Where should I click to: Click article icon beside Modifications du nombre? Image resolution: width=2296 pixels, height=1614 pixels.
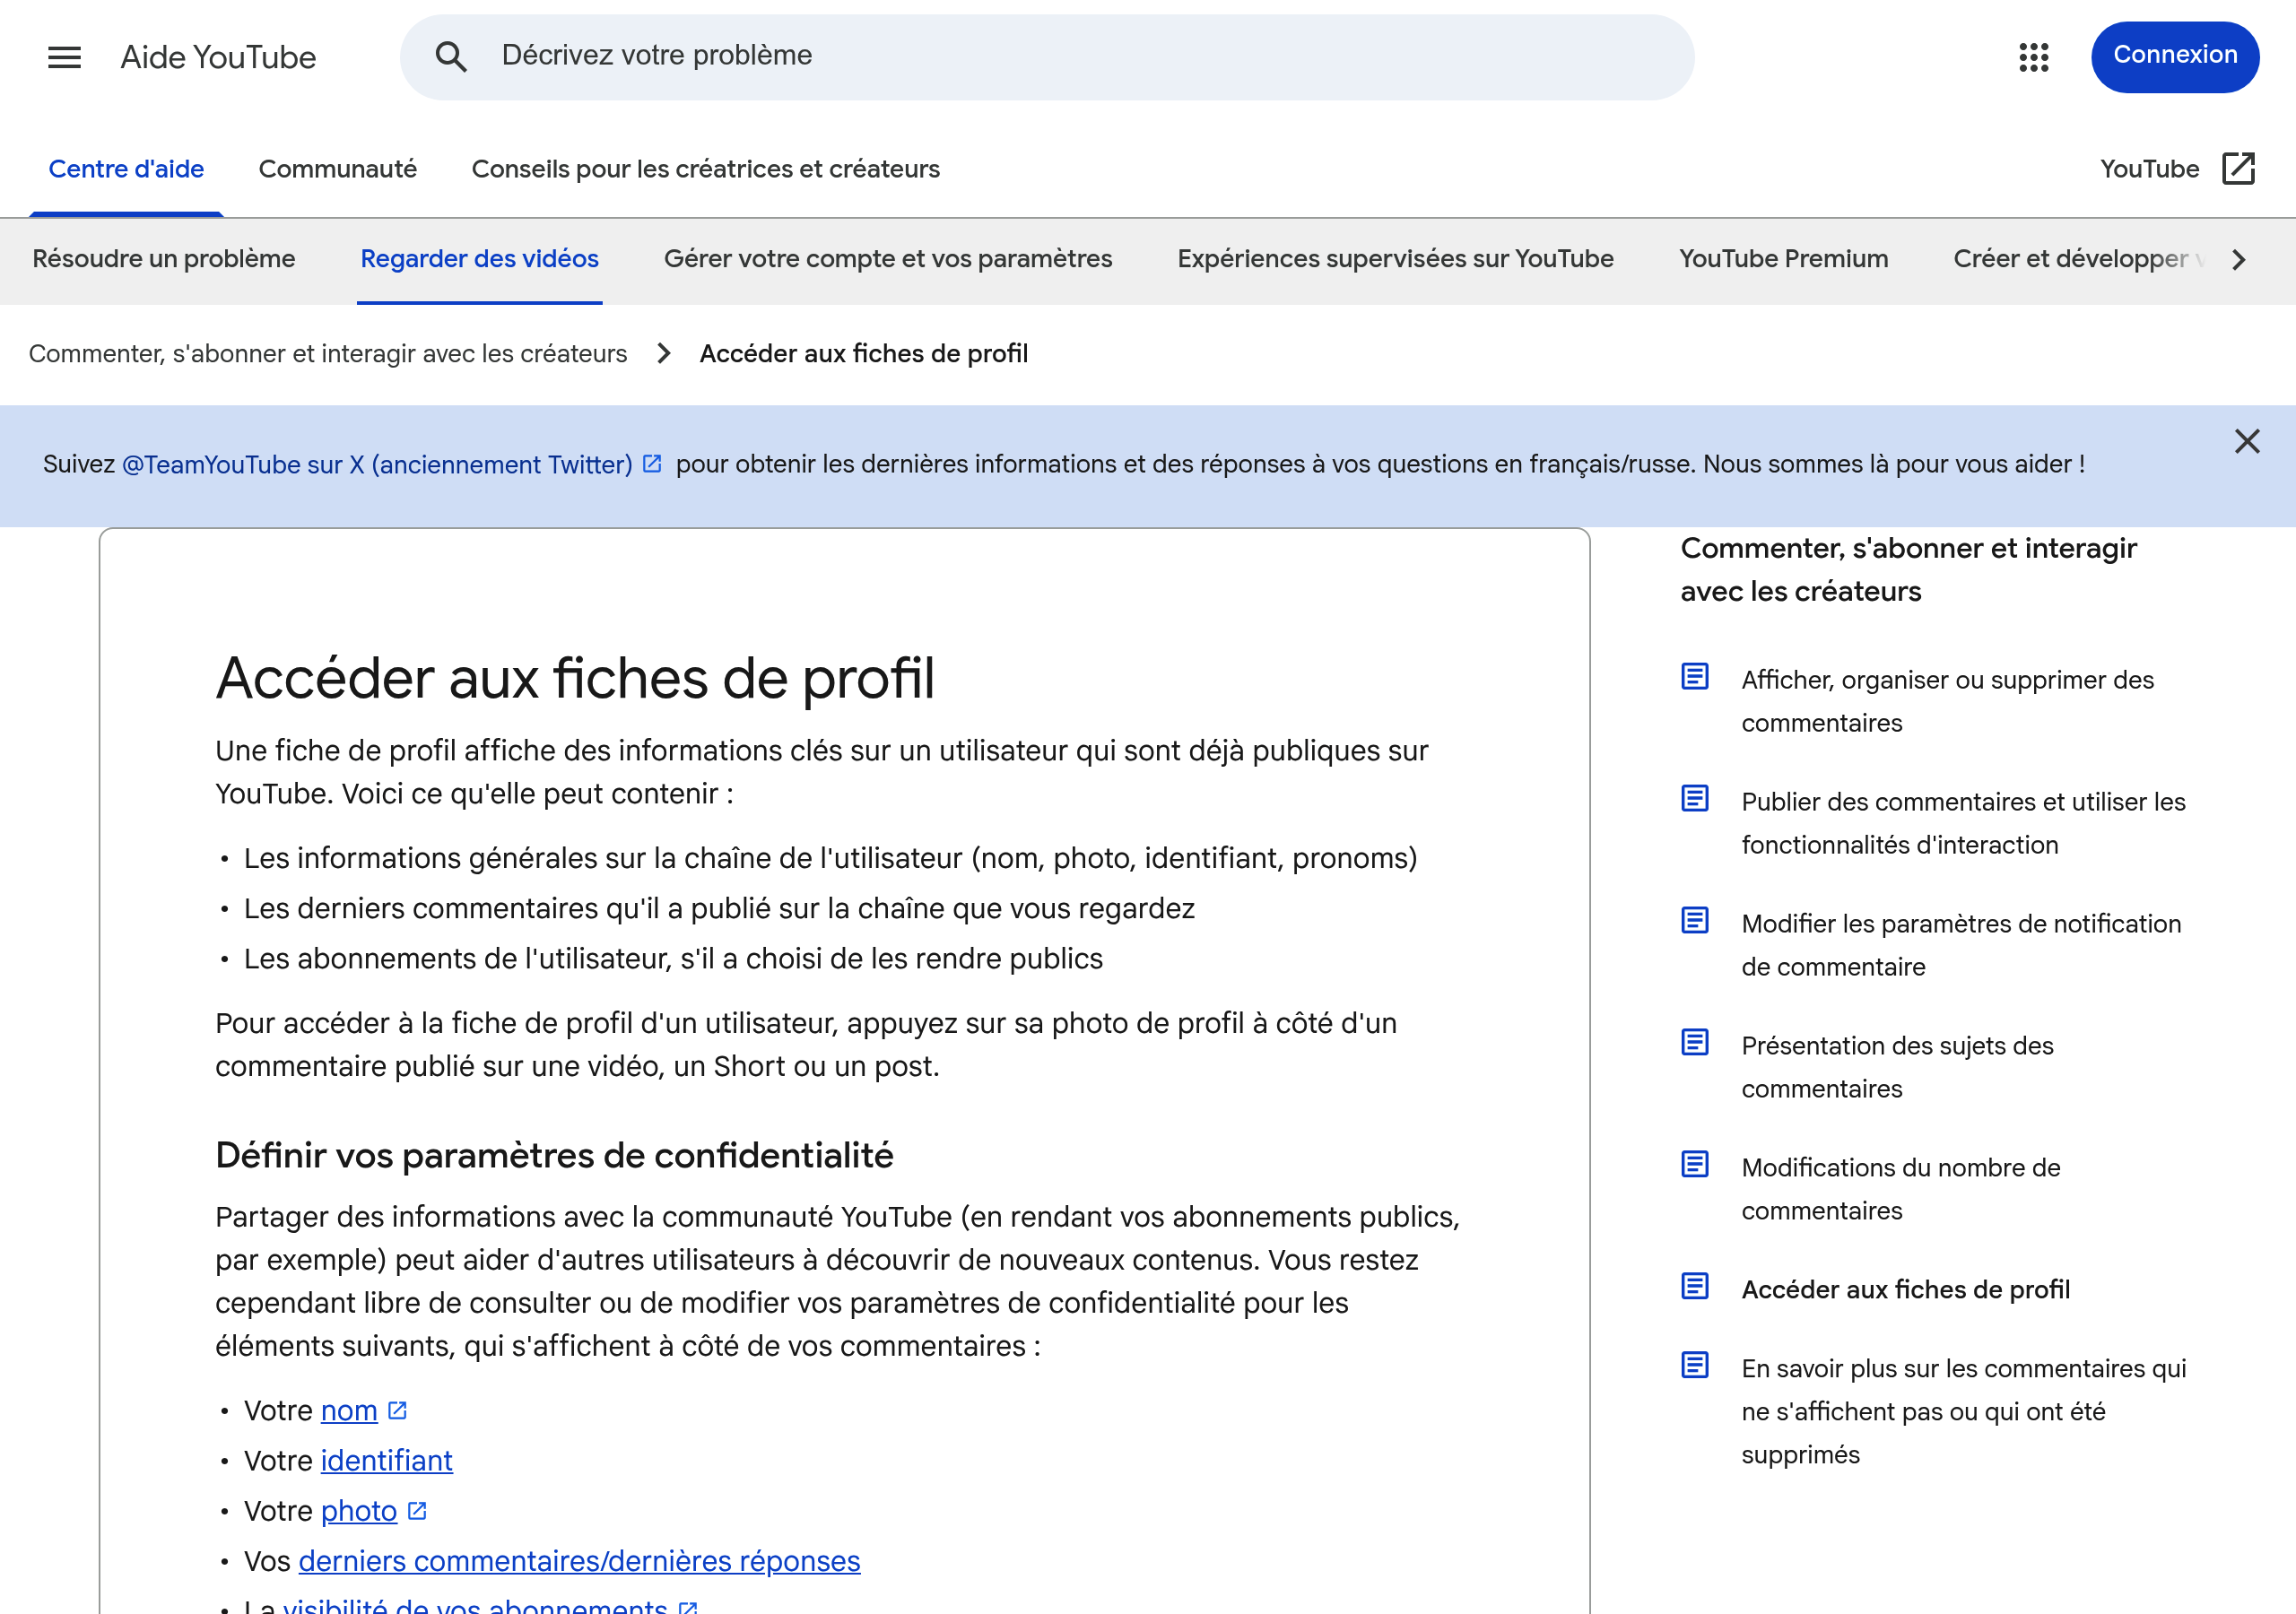[x=1695, y=1165]
